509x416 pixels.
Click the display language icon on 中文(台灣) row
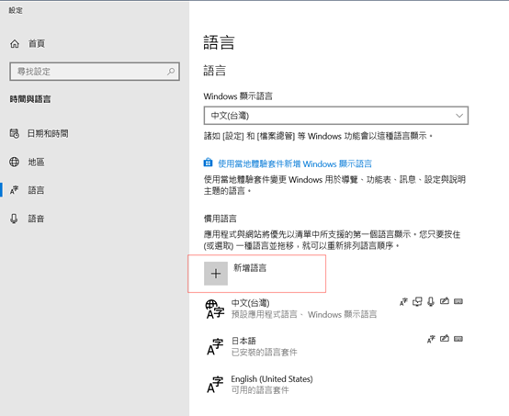403,302
